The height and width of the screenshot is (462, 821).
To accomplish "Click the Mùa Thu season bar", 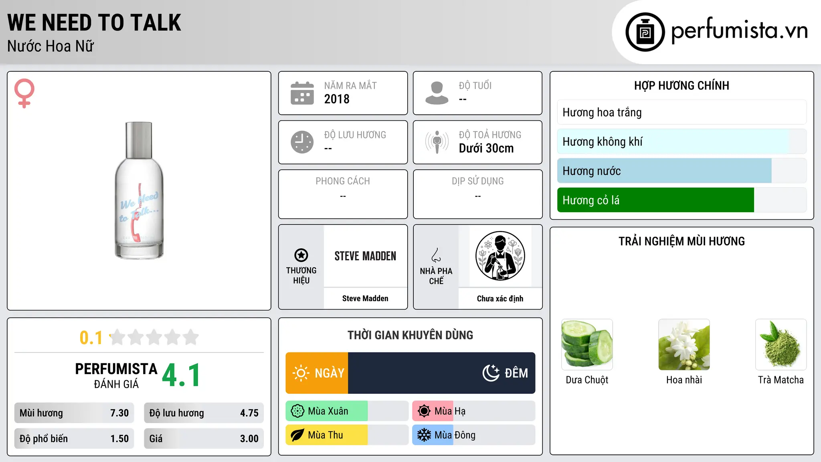I will coord(347,435).
